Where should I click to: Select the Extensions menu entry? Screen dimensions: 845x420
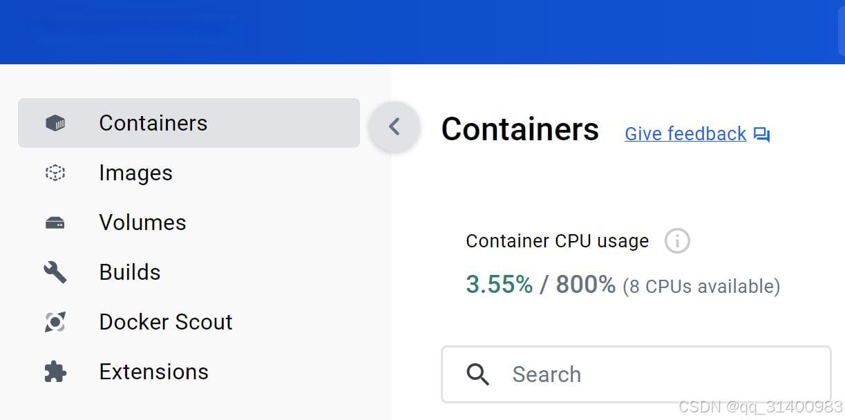[189, 372]
